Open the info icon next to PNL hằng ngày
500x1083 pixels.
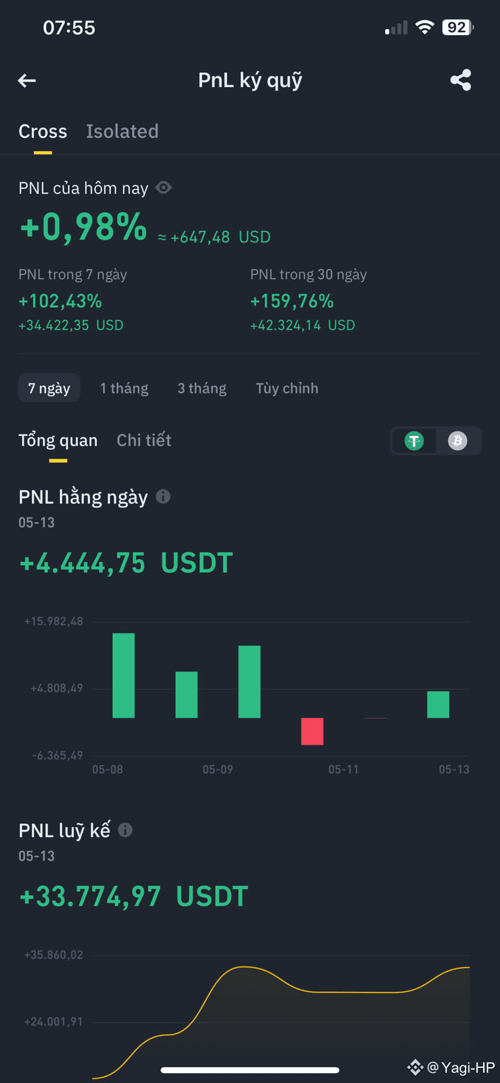pos(163,497)
